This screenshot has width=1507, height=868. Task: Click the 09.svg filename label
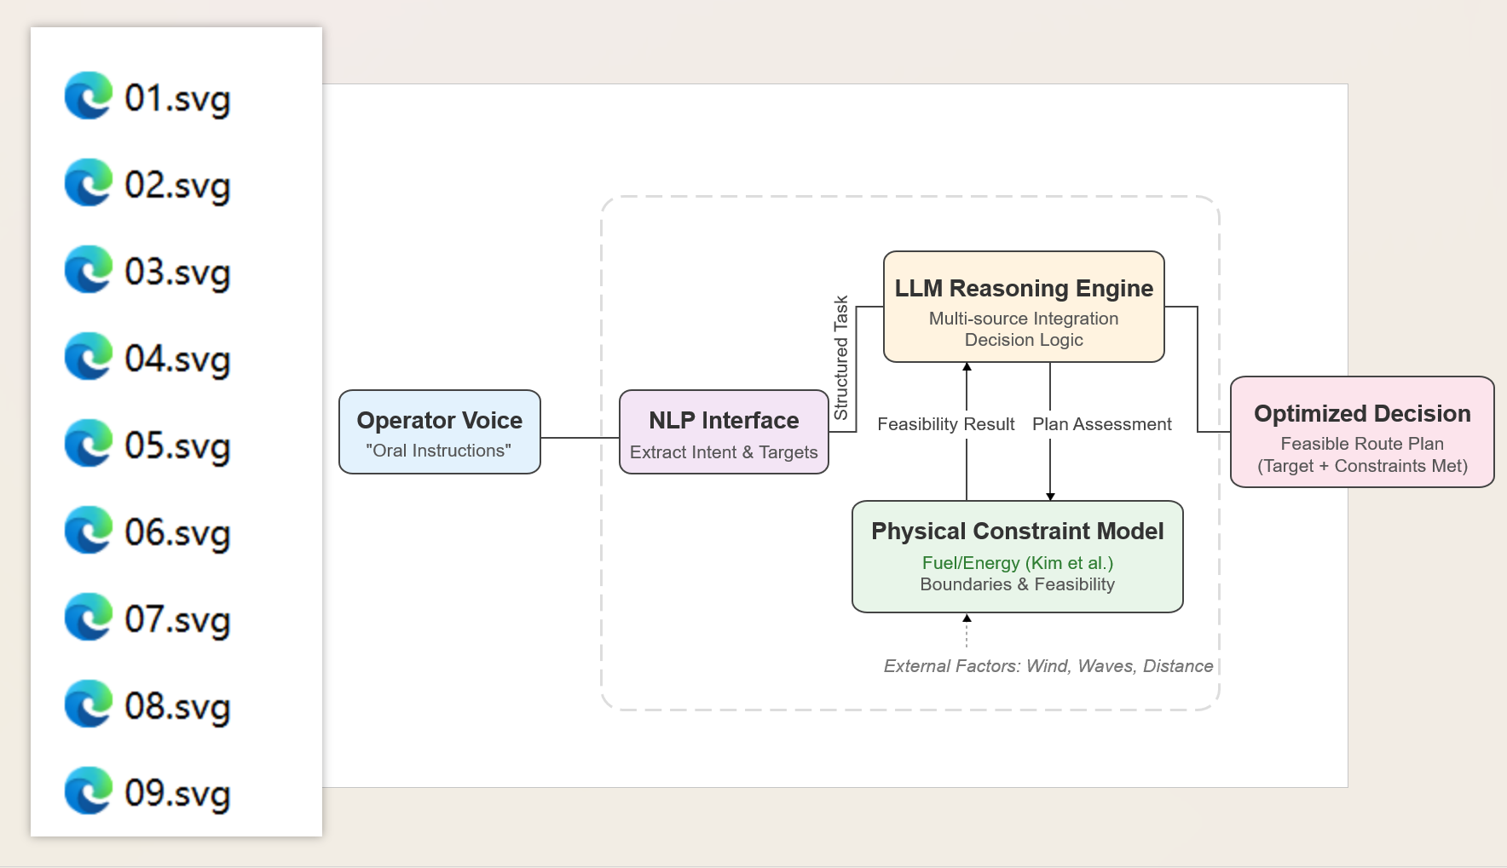click(x=177, y=794)
